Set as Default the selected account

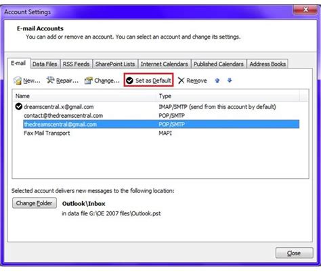tap(149, 80)
